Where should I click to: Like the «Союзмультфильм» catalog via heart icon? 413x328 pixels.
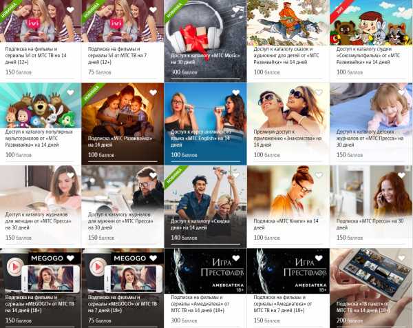coord(401,10)
